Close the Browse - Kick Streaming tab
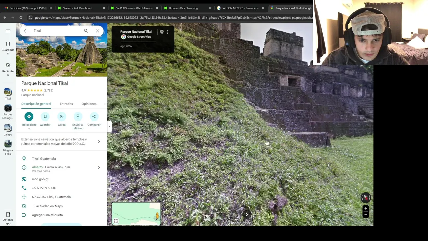Image resolution: width=428 pixels, height=241 pixels. [x=210, y=8]
